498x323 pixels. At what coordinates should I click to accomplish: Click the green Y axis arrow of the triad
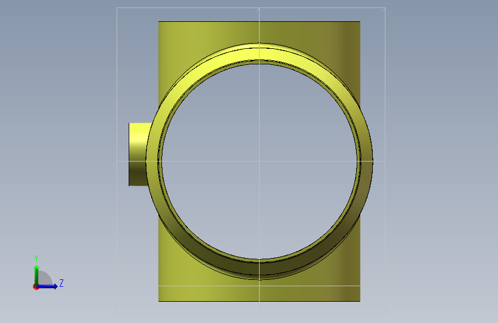point(37,275)
